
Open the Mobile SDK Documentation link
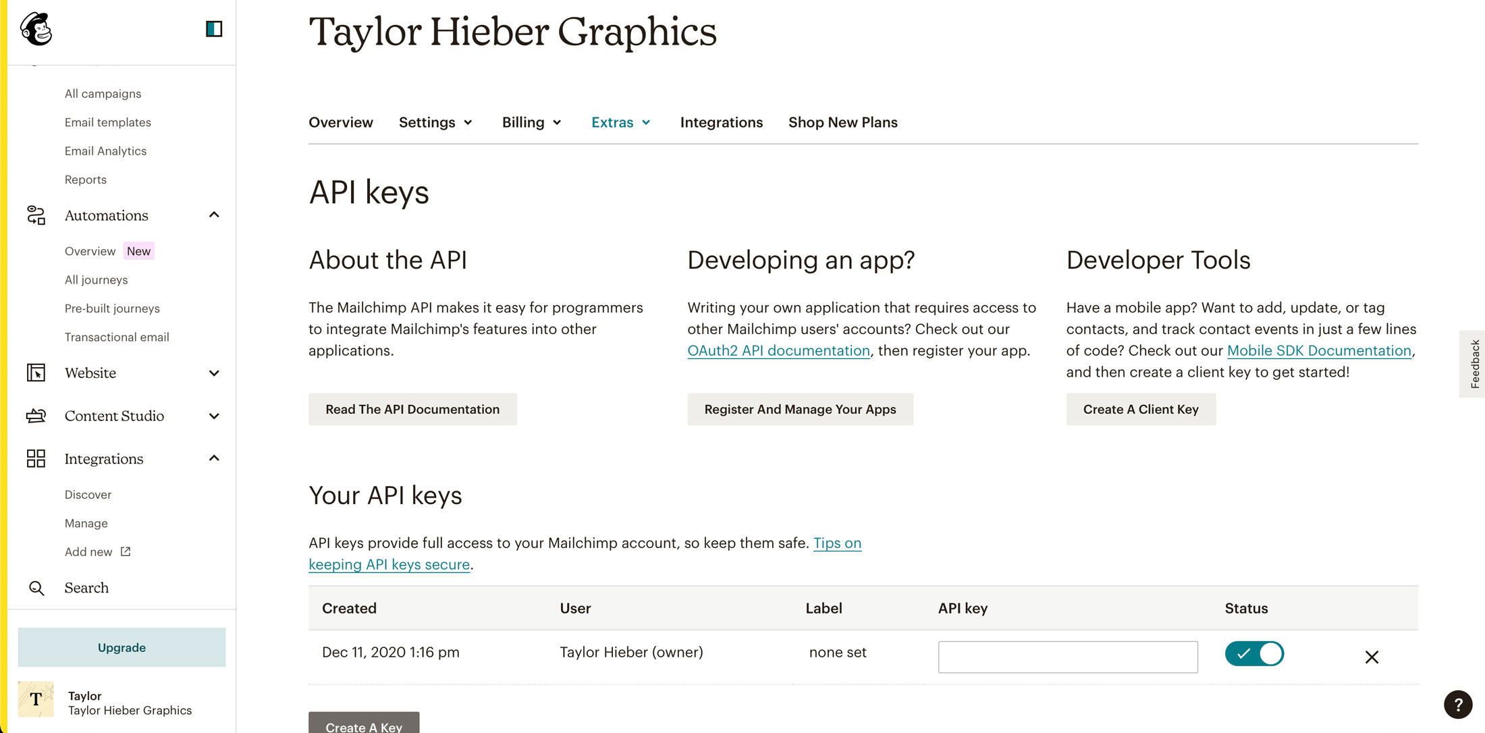pos(1319,350)
